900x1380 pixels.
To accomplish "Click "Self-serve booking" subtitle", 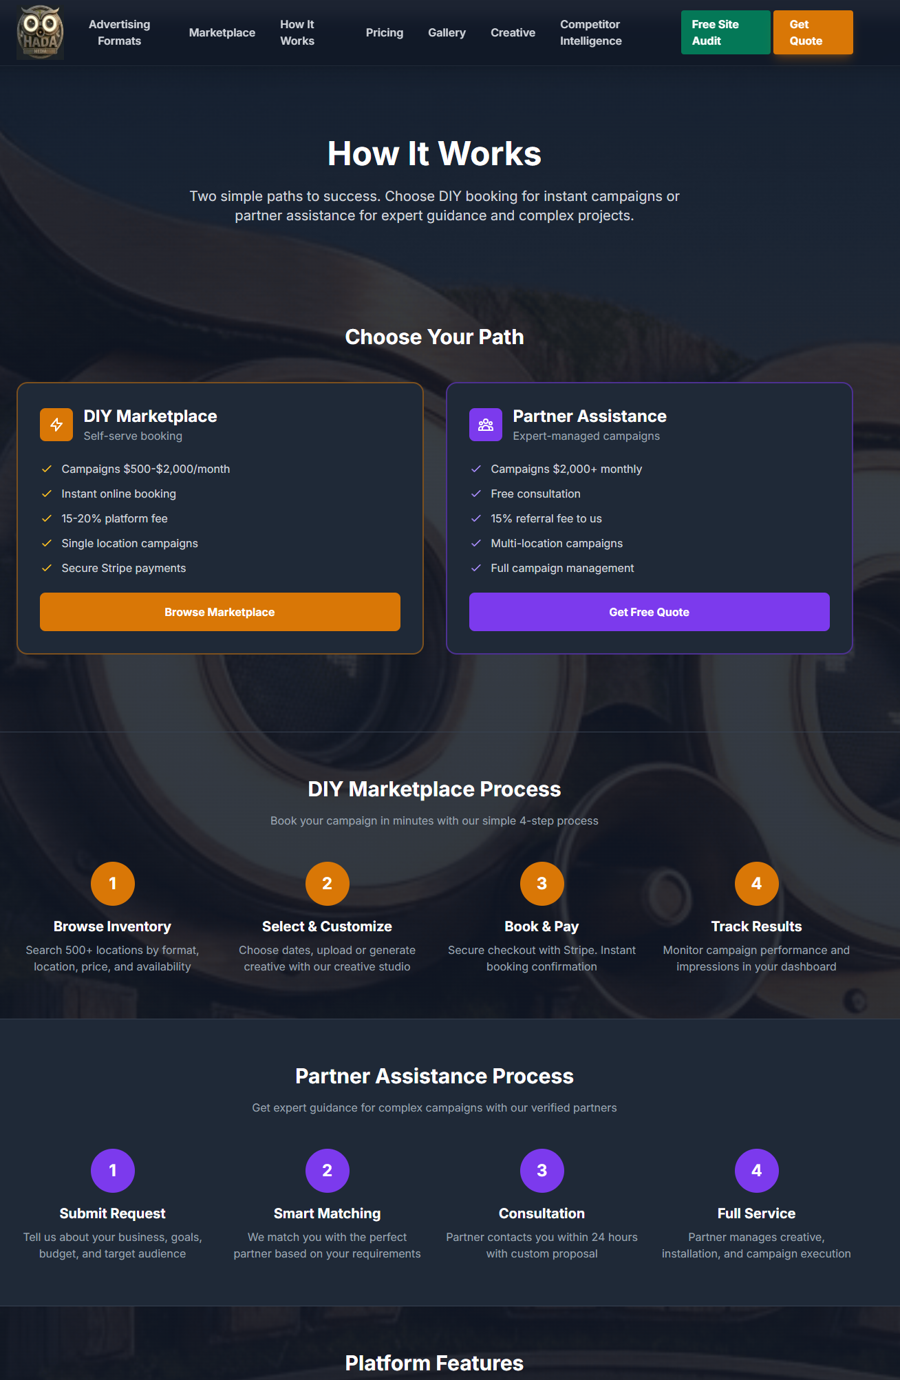I will [133, 436].
